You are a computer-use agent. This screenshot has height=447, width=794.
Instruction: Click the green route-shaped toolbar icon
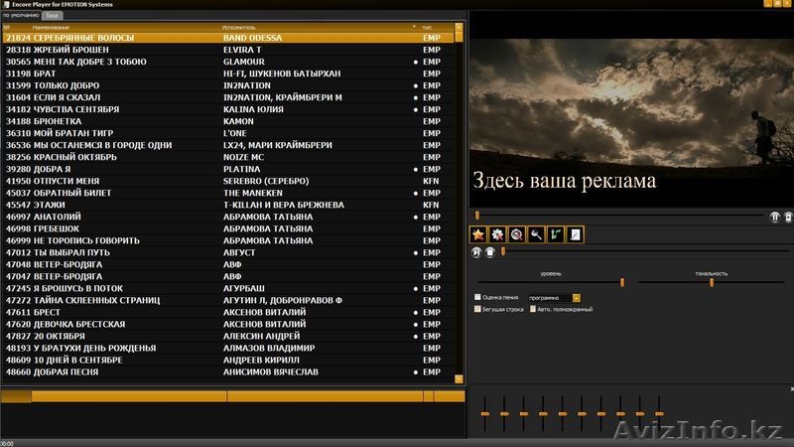(x=555, y=234)
